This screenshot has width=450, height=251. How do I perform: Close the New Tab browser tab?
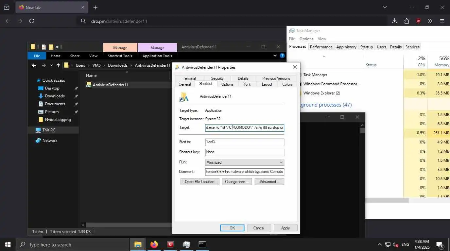click(x=83, y=7)
